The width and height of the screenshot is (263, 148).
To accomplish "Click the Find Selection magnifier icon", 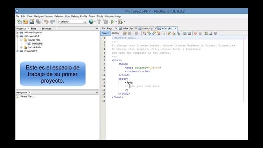I will (144, 33).
